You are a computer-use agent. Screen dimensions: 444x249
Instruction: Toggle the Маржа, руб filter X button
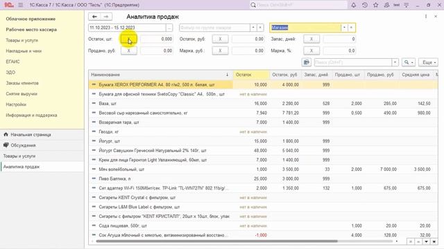pyautogui.click(x=220, y=50)
